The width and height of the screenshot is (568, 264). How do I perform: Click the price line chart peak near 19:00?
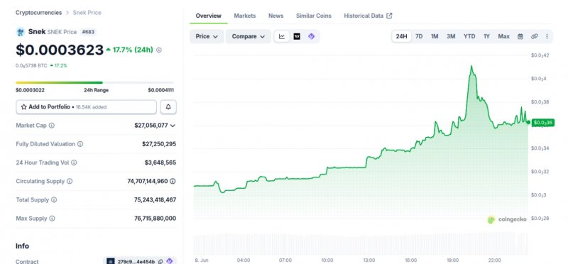(x=471, y=67)
